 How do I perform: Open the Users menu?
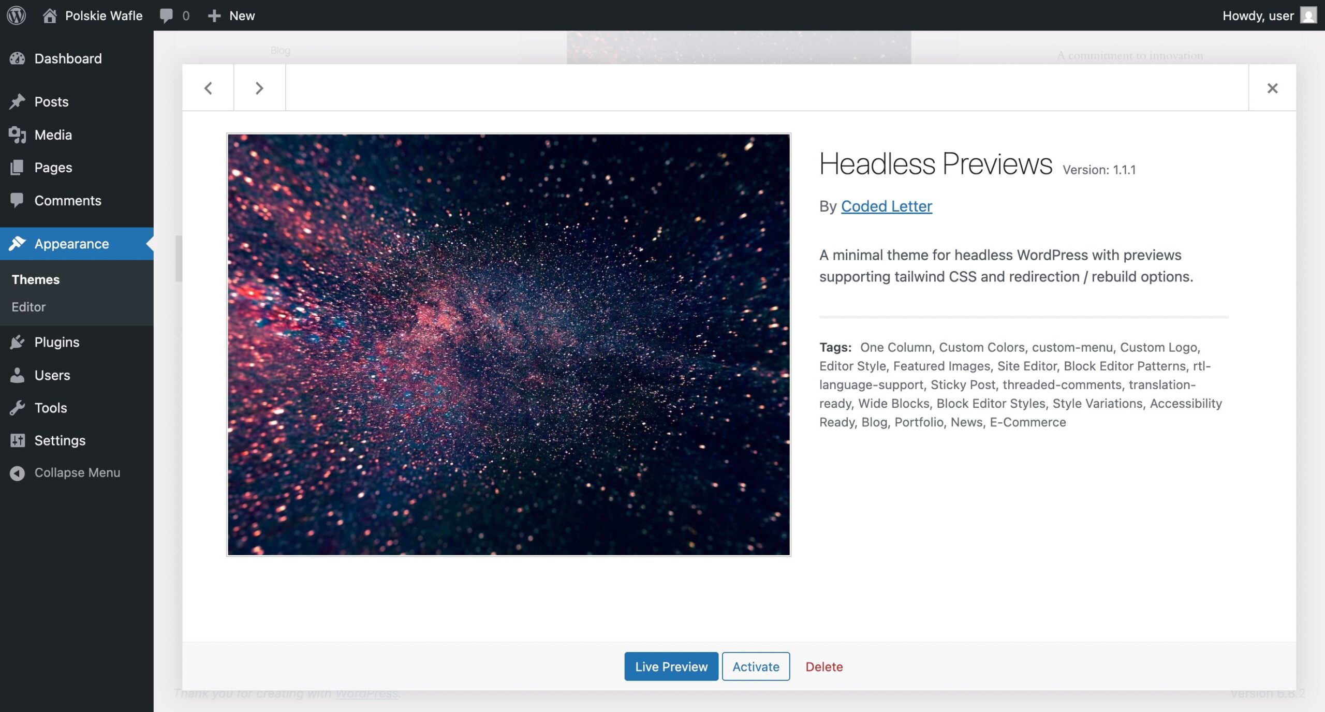52,375
